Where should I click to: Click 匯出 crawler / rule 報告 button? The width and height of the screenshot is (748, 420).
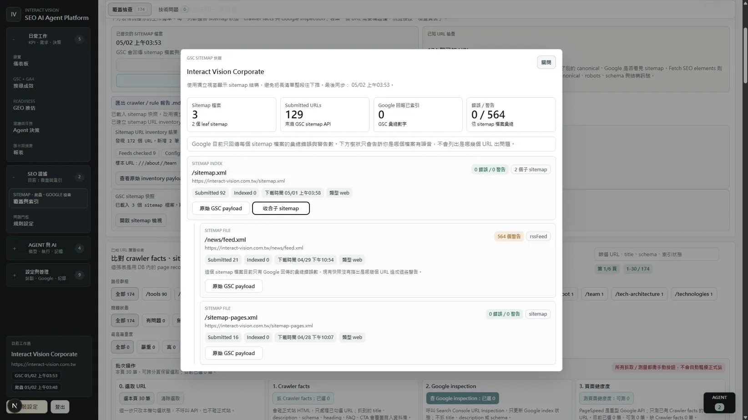[x=147, y=103]
